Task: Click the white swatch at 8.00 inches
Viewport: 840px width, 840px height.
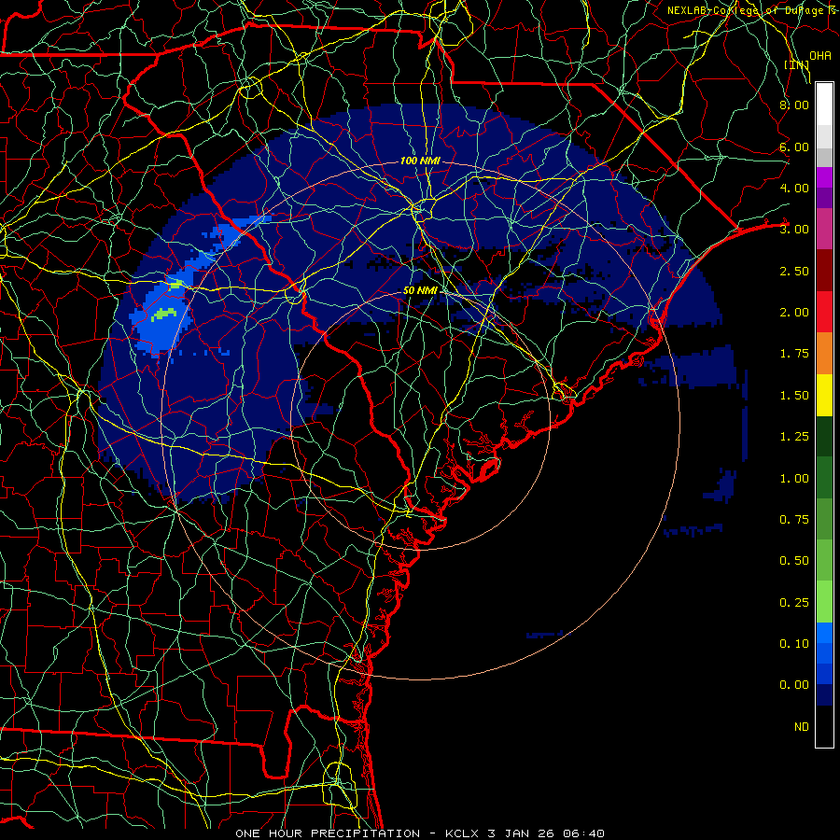Action: pos(824,104)
